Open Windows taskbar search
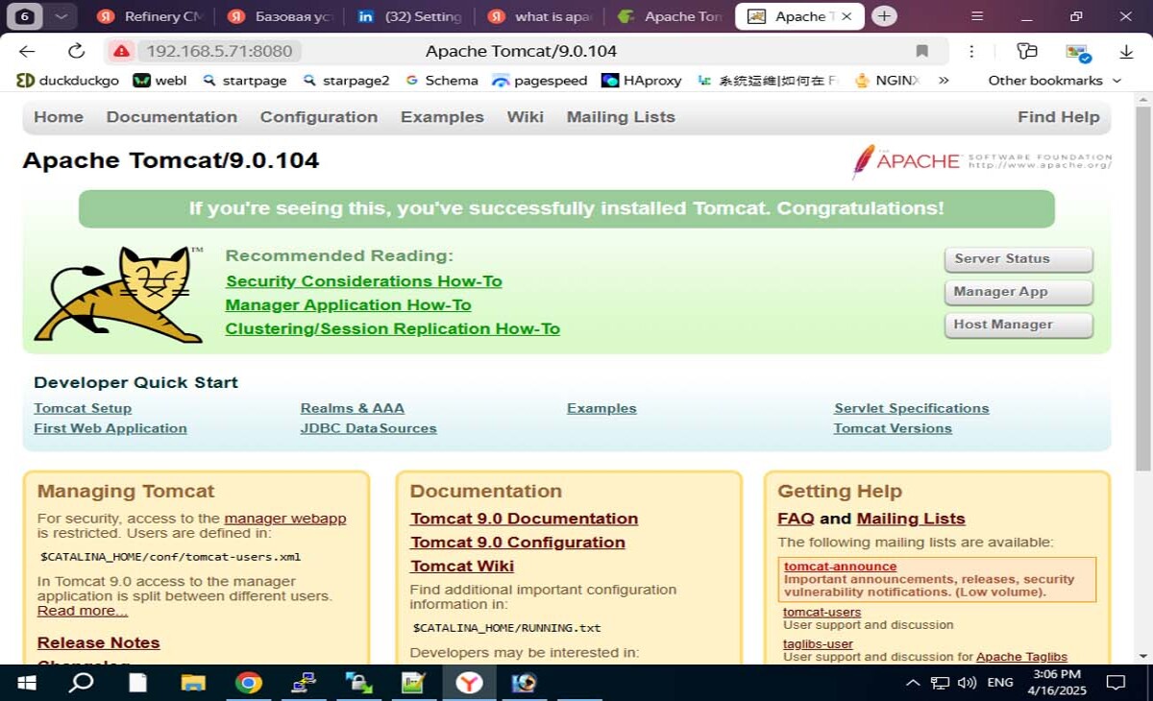This screenshot has width=1153, height=701. click(x=82, y=683)
